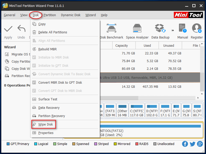This screenshot has height=154, width=206.
Task: Open the Help menu
Action: [104, 15]
